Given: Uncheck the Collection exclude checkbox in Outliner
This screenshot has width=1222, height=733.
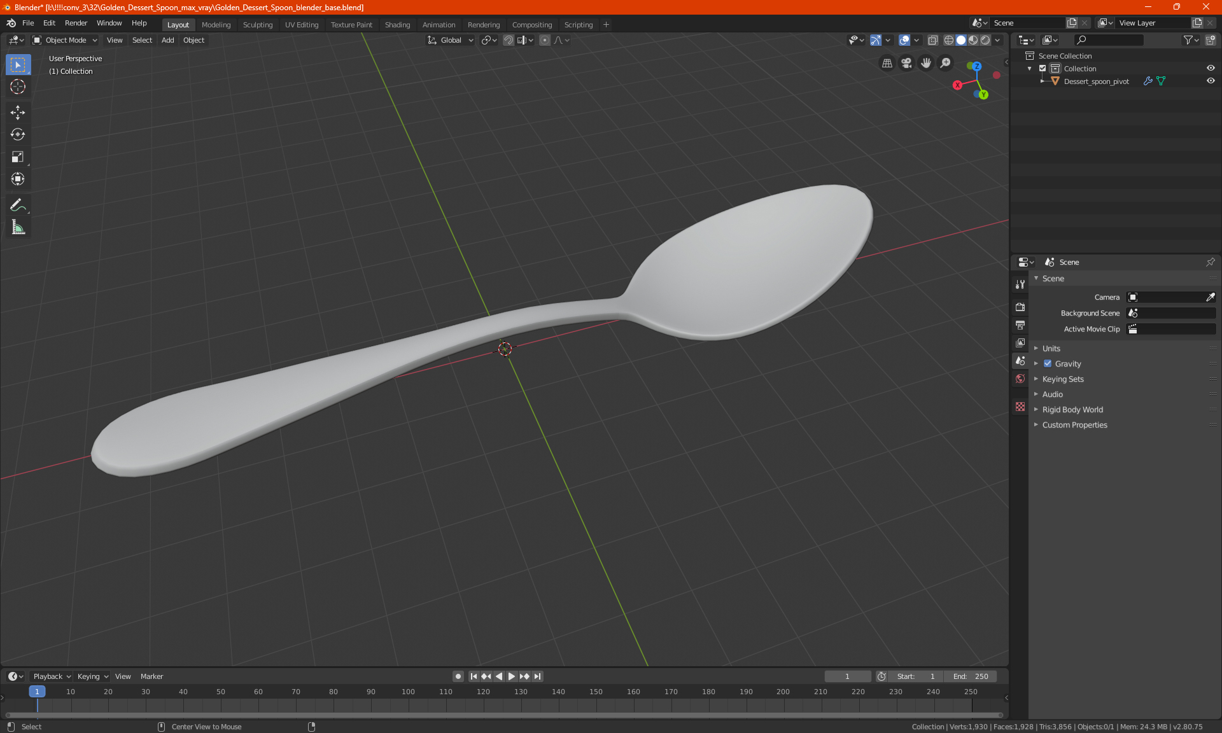Looking at the screenshot, I should (x=1043, y=69).
